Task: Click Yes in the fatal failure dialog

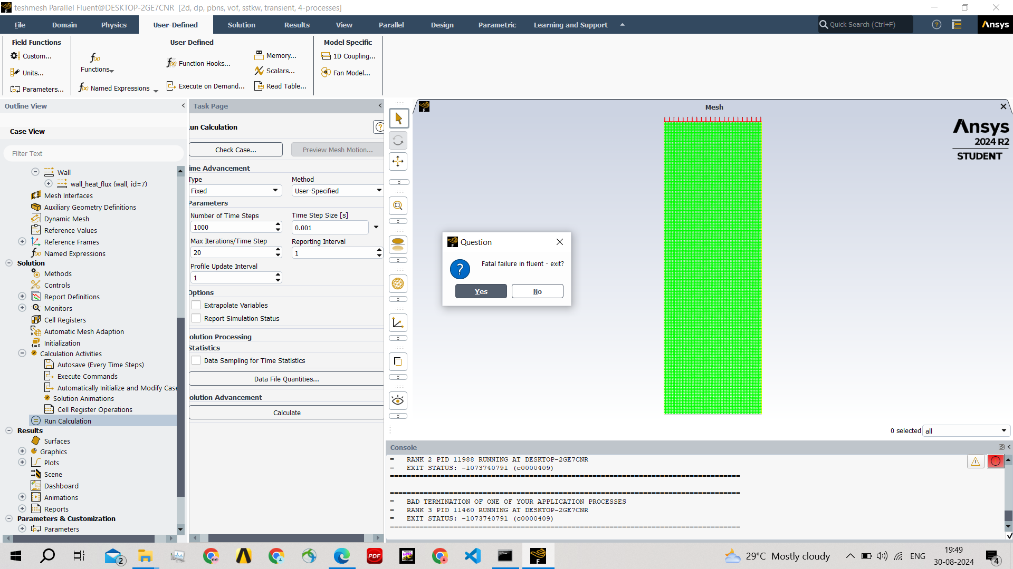Action: (x=481, y=291)
